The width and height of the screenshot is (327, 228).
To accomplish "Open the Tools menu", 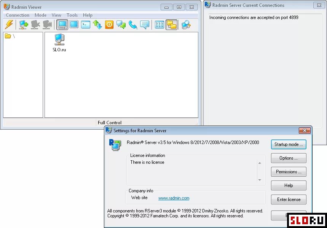I will tap(72, 15).
